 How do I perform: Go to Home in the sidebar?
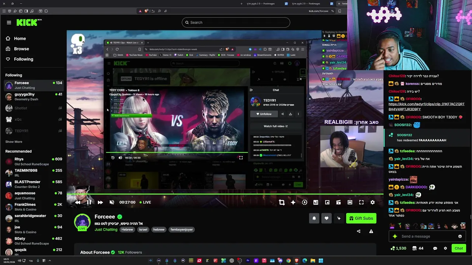(x=20, y=39)
